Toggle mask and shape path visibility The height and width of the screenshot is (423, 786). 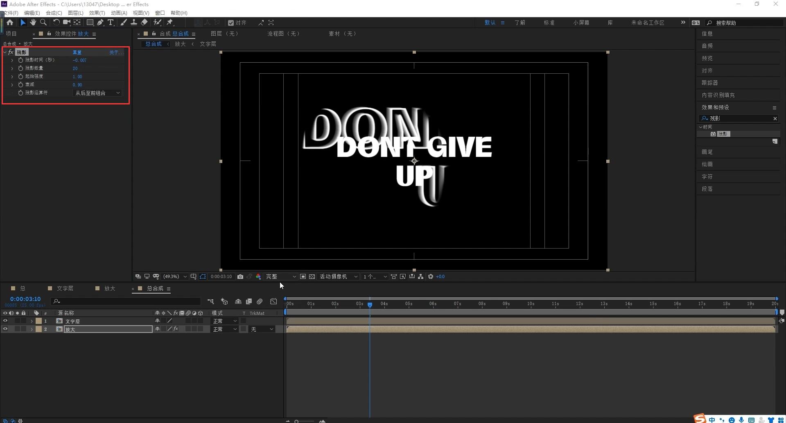coord(203,277)
